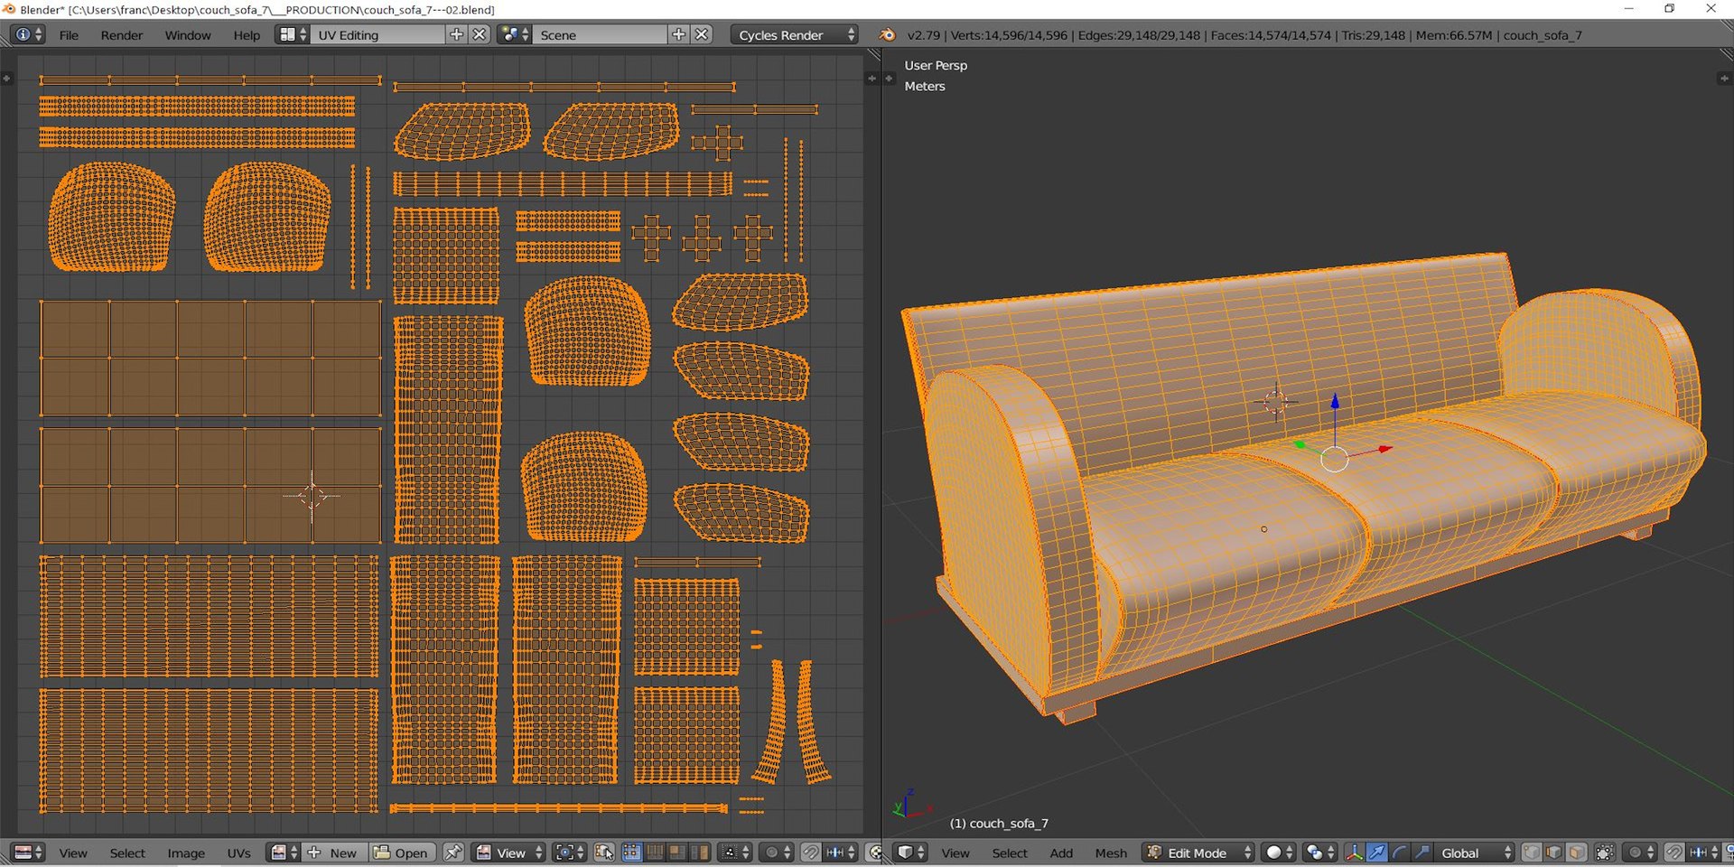Open the Add menu
This screenshot has height=867, width=1734.
click(x=1061, y=853)
